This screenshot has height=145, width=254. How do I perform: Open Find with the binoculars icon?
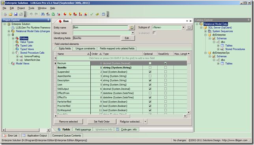(43, 14)
